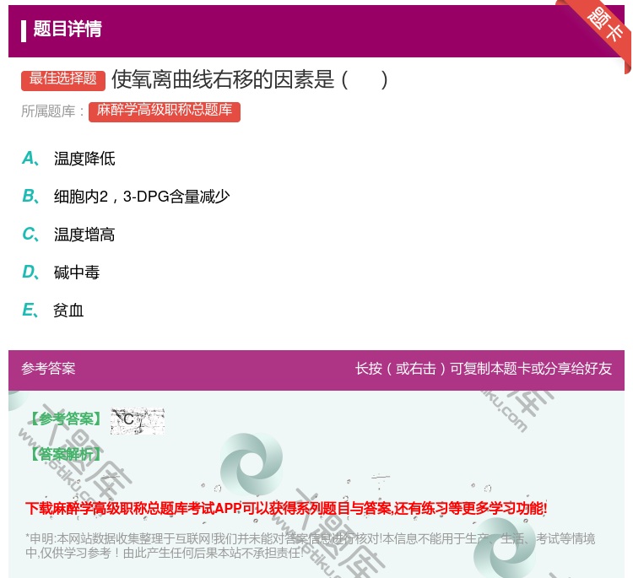Image resolution: width=633 pixels, height=578 pixels.
Task: Select option D 碱中毒
Action: 61,273
